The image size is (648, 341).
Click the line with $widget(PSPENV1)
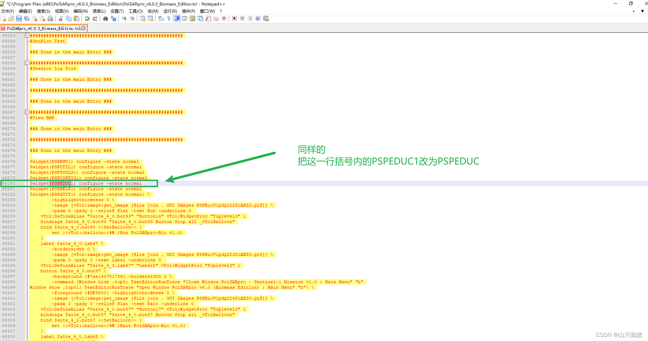[x=84, y=161]
